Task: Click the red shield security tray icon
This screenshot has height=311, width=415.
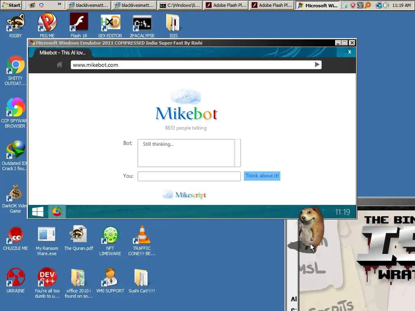Action: pyautogui.click(x=353, y=5)
